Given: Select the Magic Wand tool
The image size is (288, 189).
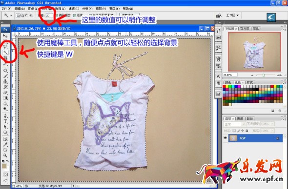Looking at the screenshot, I should tap(5, 53).
